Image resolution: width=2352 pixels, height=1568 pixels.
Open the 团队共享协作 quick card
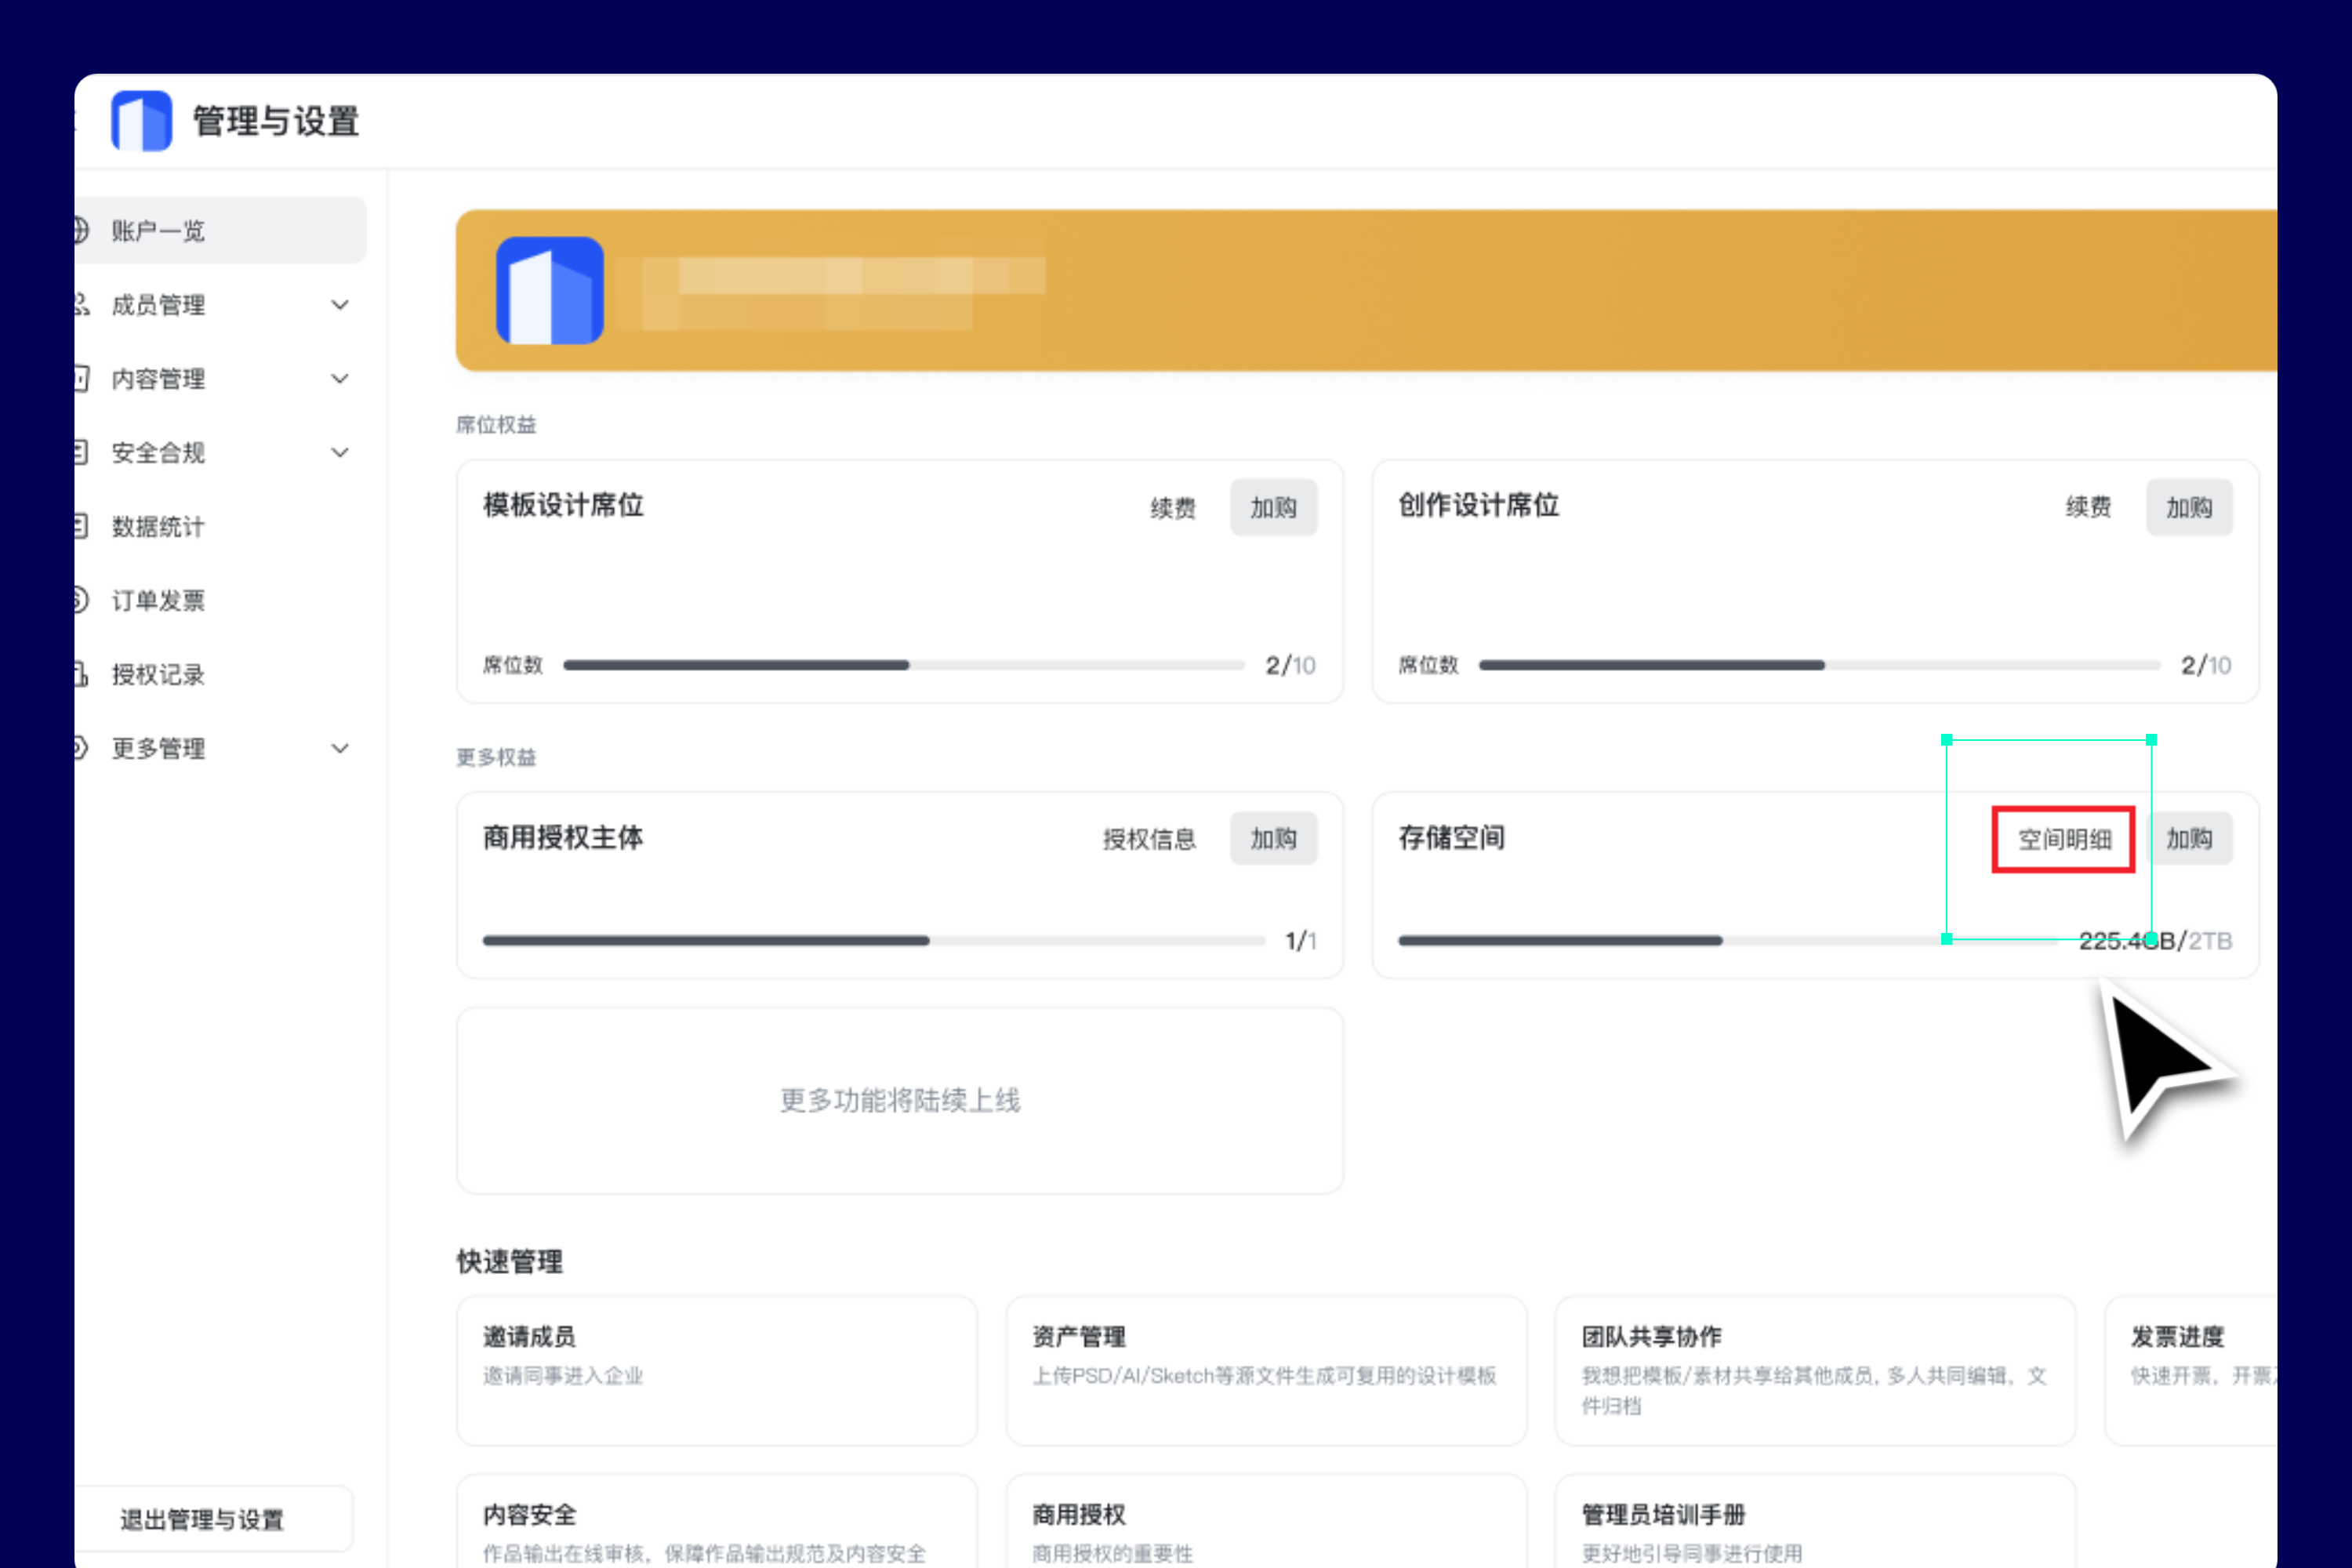click(x=1815, y=1371)
